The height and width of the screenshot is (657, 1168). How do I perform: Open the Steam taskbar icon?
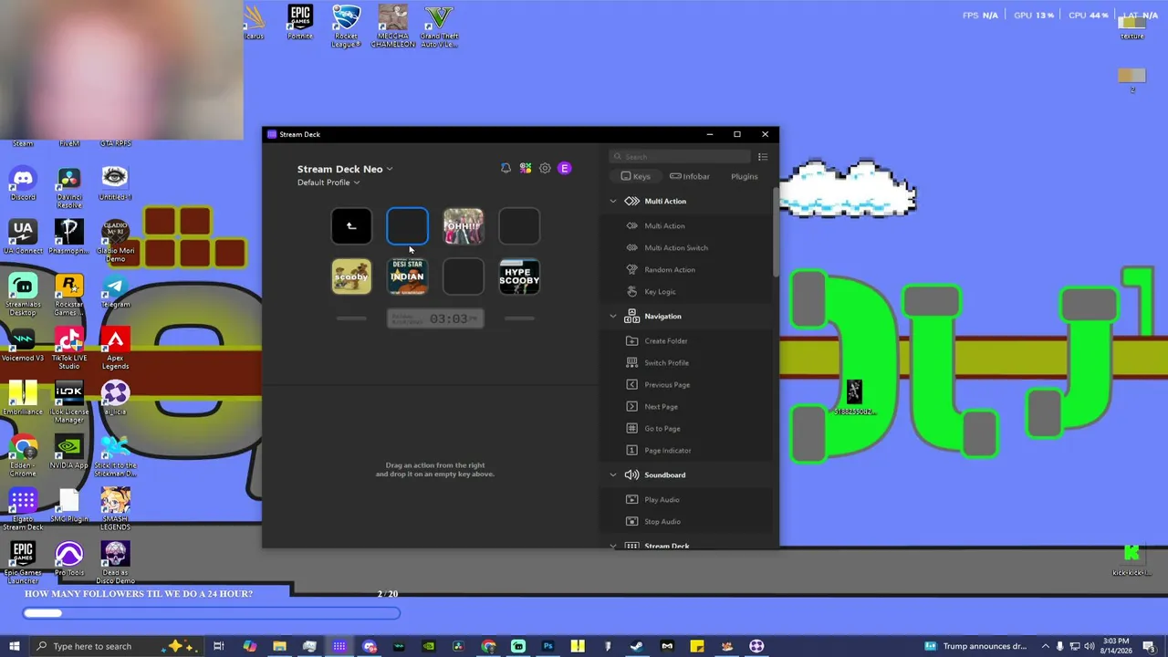pyautogui.click(x=637, y=646)
